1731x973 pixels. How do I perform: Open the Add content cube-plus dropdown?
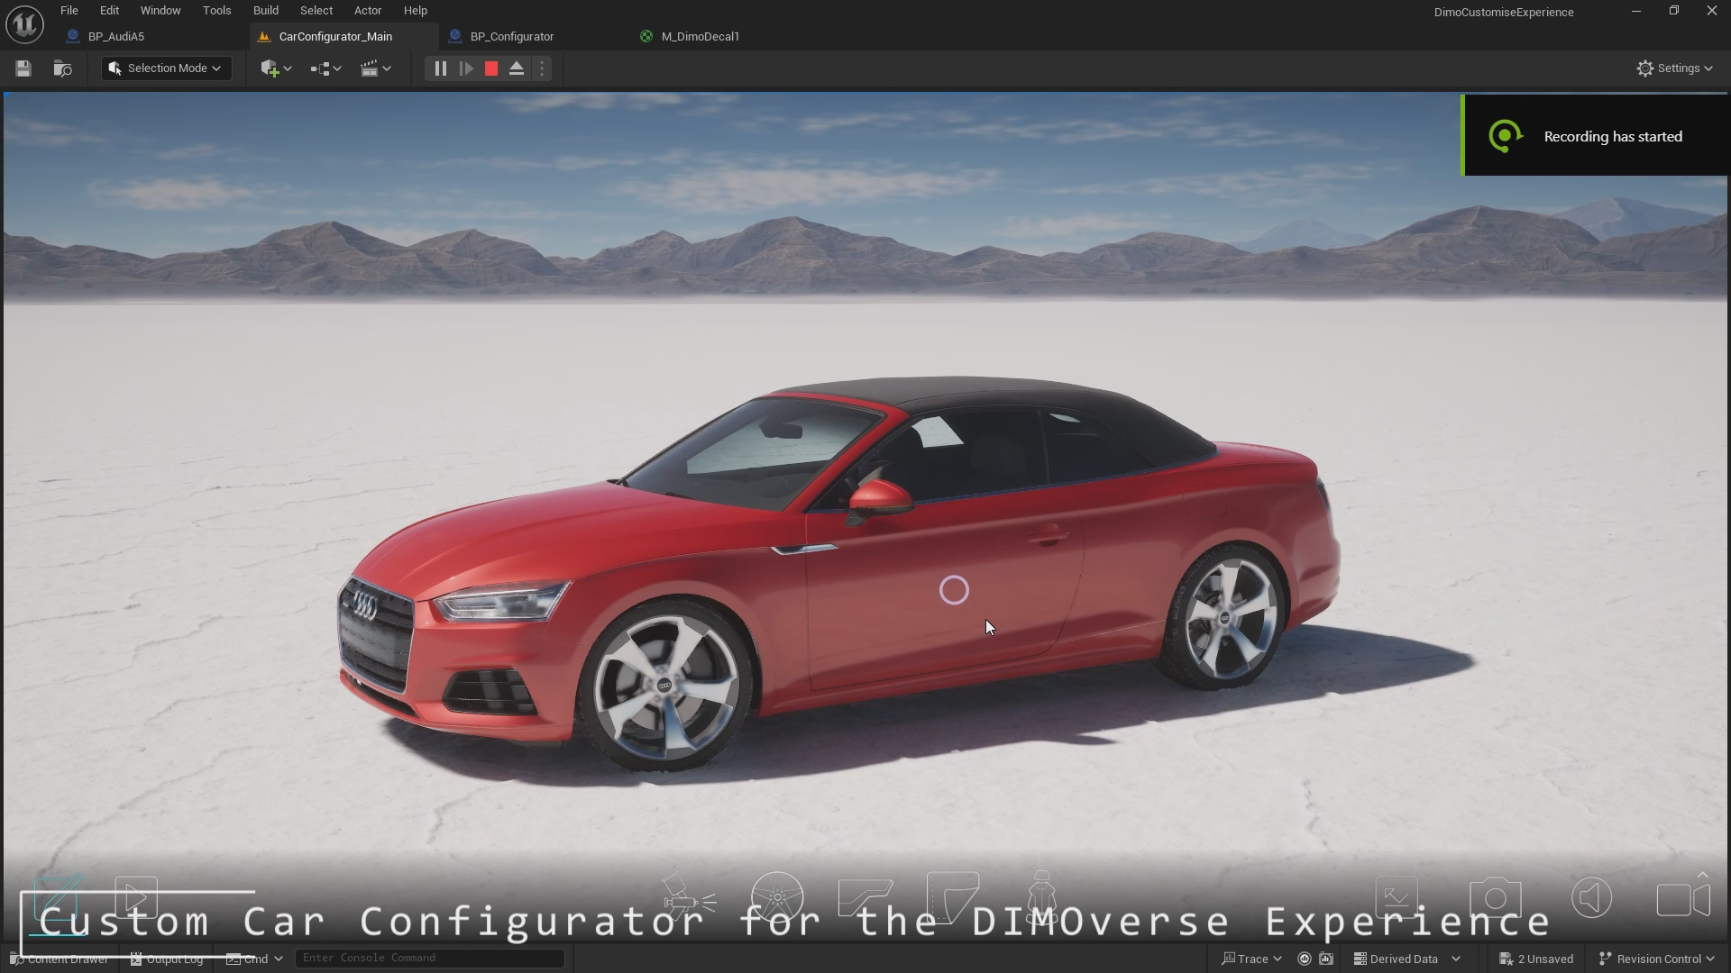(276, 68)
